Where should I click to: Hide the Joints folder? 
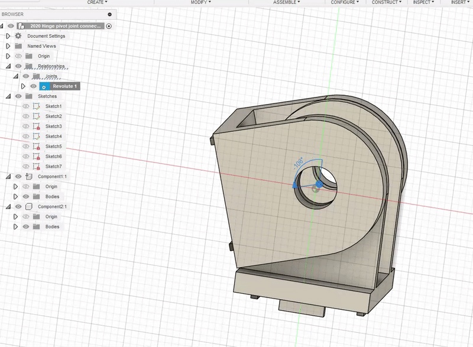[x=26, y=76]
